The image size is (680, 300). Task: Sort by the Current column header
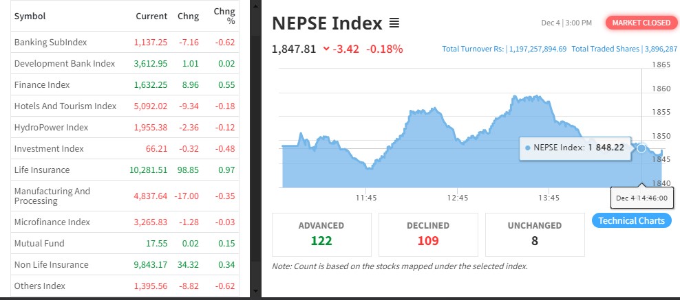click(x=151, y=16)
